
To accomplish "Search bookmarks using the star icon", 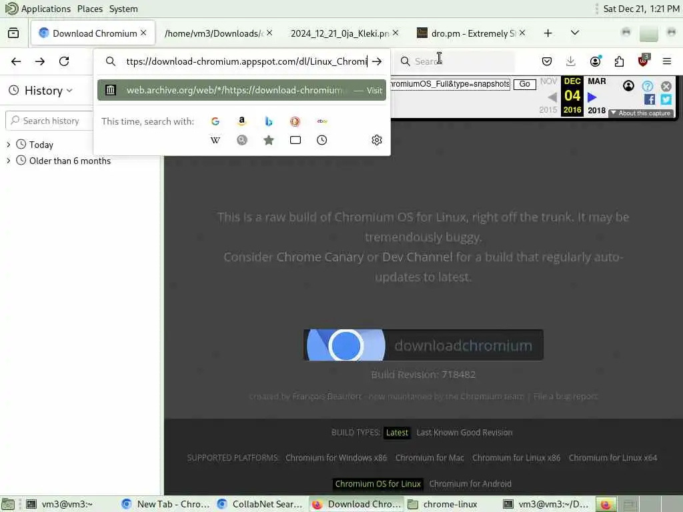I will pos(269,140).
